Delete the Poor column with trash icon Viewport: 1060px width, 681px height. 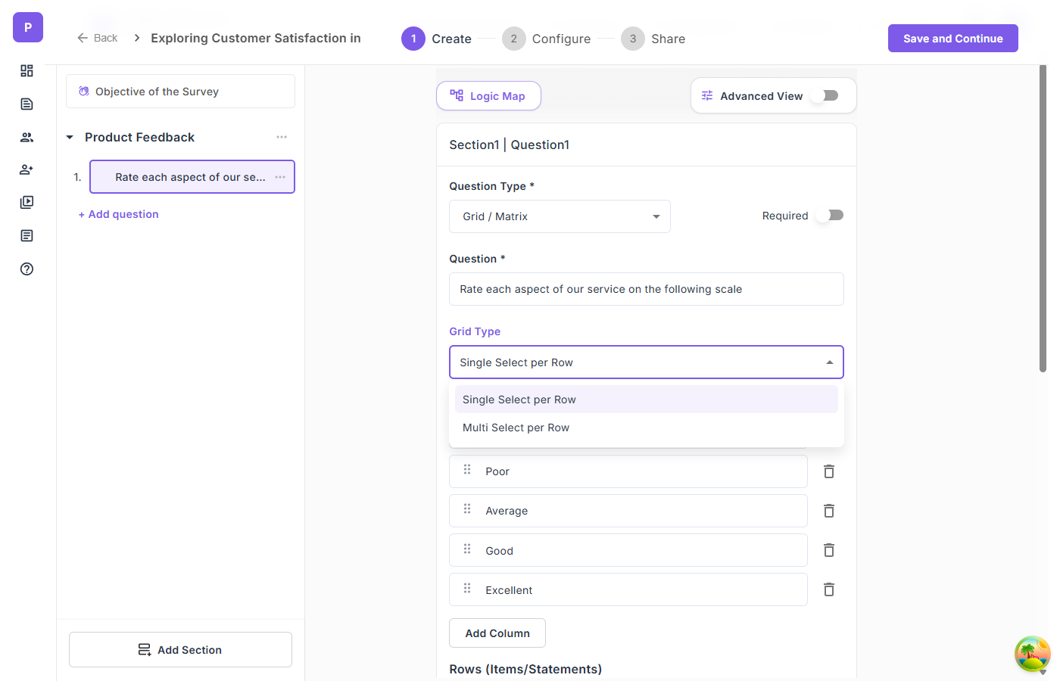829,471
